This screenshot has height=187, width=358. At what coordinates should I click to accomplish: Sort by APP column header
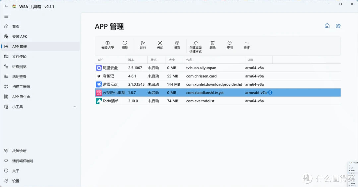110,60
